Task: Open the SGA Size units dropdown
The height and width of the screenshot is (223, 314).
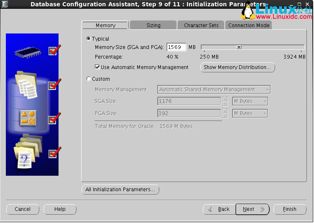Action: click(x=250, y=101)
